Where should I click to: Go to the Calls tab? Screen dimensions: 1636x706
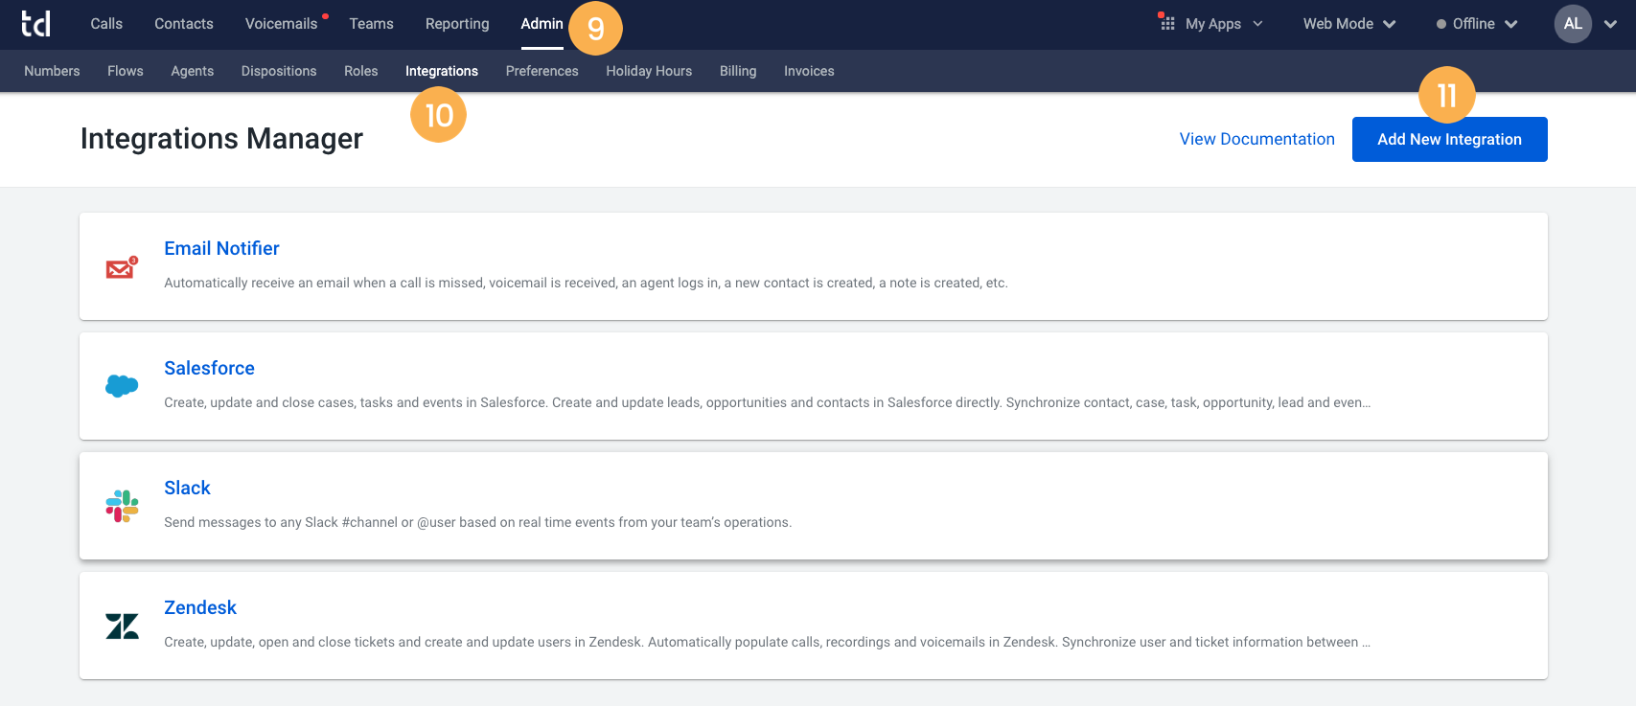pos(106,24)
